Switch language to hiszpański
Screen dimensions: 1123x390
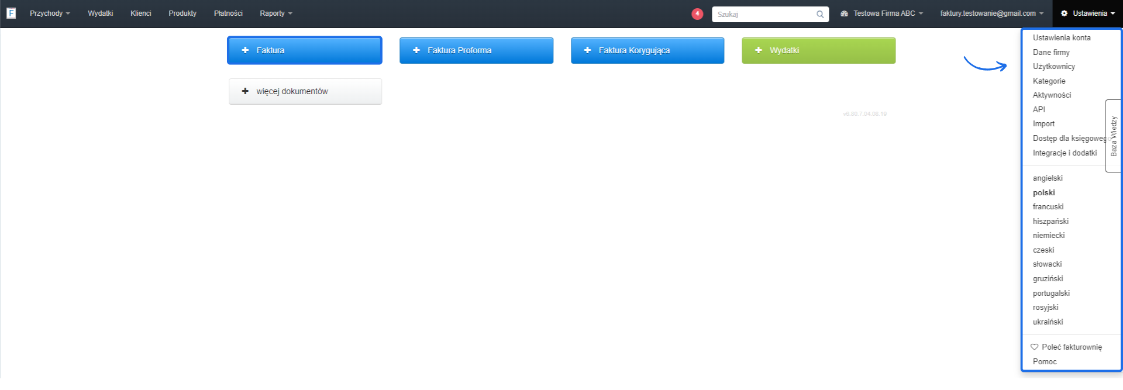point(1050,221)
